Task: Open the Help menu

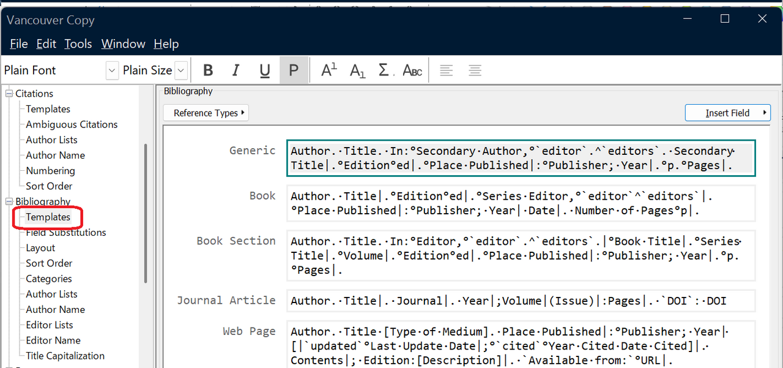Action: tap(166, 43)
